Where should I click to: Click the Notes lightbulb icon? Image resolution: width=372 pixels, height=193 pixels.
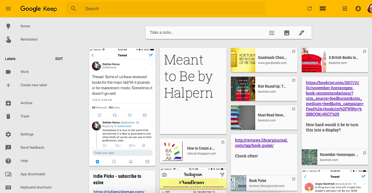click(x=8, y=26)
